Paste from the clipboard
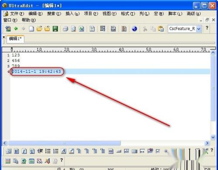 click(x=161, y=29)
